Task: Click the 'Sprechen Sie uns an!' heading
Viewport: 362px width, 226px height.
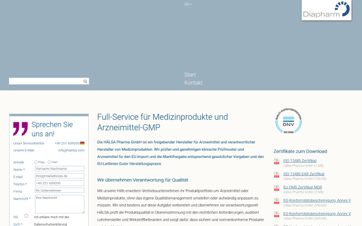Action: click(52, 129)
